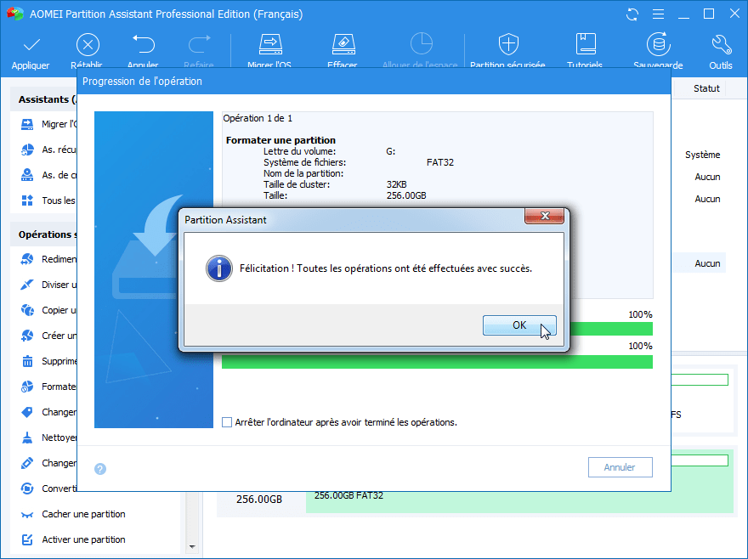Image resolution: width=748 pixels, height=559 pixels.
Task: Click the sidebar scroll down arrow
Action: click(x=192, y=546)
